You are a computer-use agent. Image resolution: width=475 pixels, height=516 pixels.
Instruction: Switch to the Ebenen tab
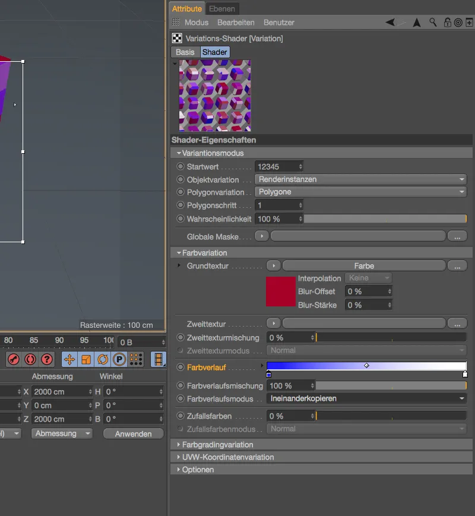[223, 8]
